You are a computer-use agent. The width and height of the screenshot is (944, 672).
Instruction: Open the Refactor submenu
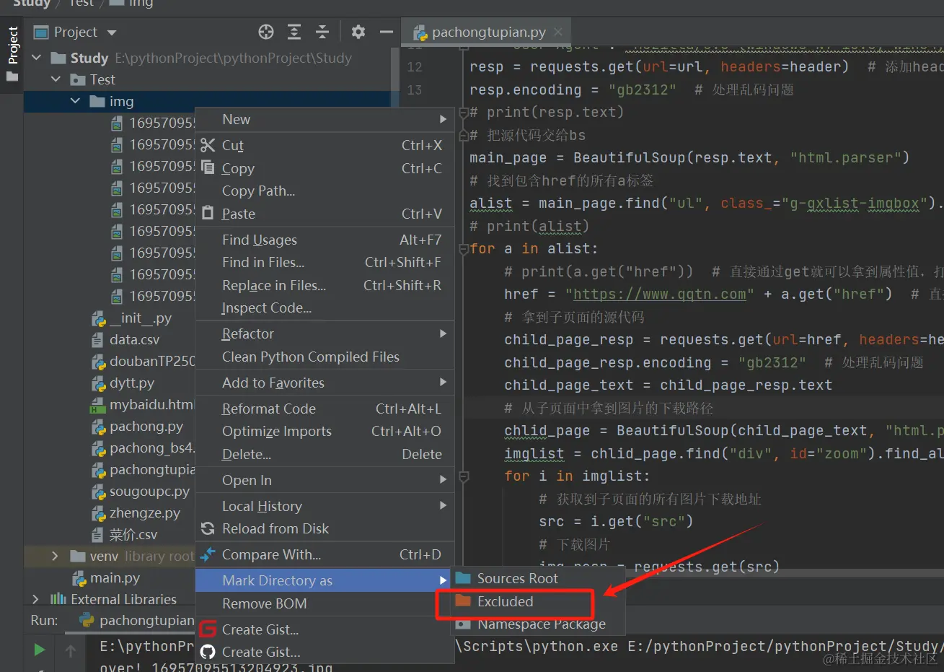click(x=325, y=333)
